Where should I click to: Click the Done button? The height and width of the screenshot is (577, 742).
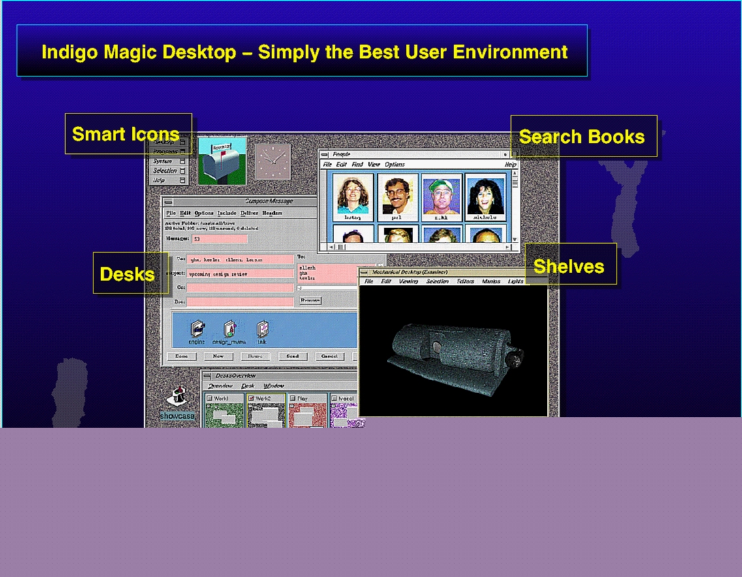tap(181, 356)
